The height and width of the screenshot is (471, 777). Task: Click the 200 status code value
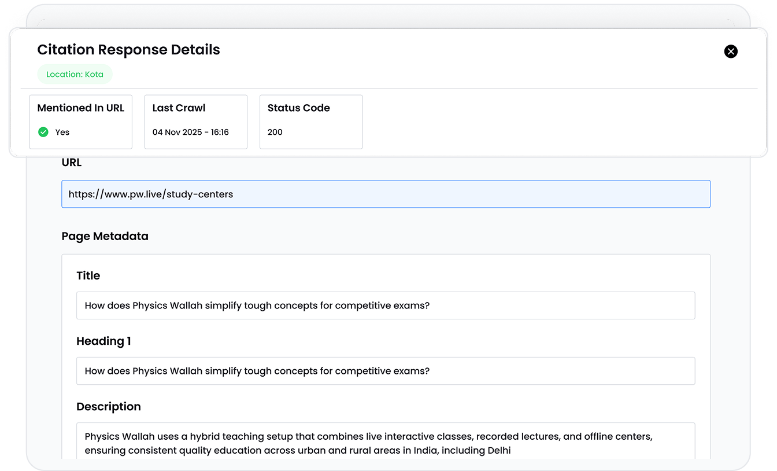click(x=275, y=132)
